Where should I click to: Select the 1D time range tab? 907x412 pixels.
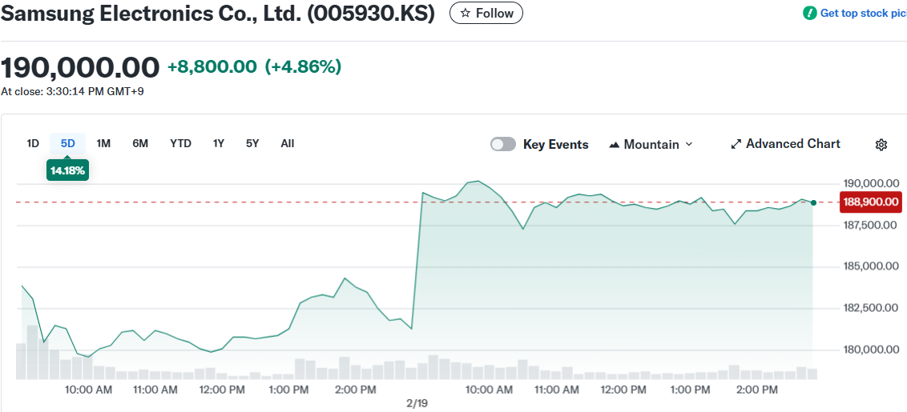pos(33,143)
